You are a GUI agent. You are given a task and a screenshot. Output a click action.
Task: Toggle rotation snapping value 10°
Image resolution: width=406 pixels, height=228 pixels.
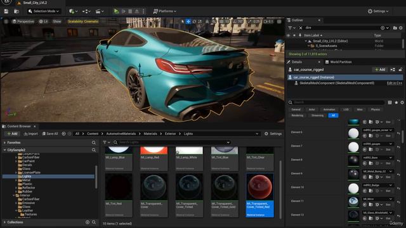tap(237, 22)
